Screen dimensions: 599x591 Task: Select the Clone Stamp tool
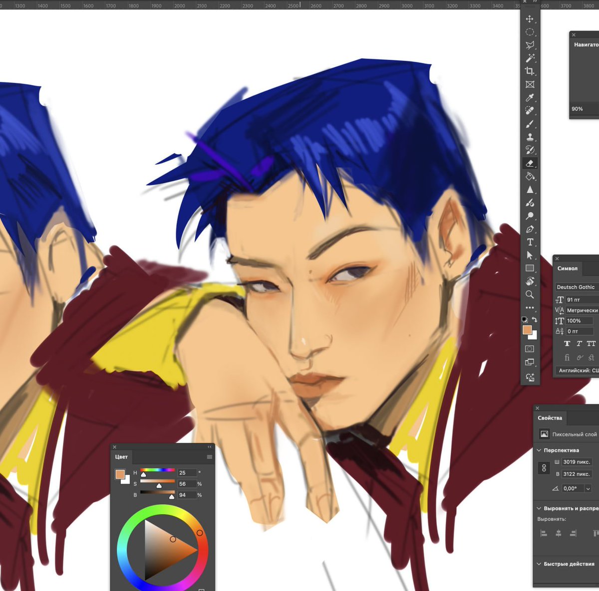coord(531,137)
